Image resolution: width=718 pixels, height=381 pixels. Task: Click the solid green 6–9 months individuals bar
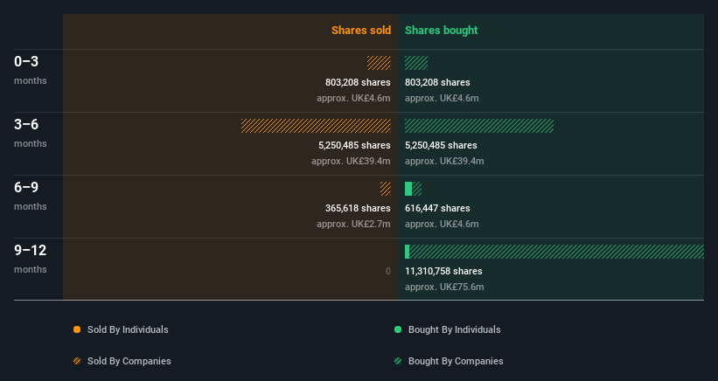coord(408,189)
